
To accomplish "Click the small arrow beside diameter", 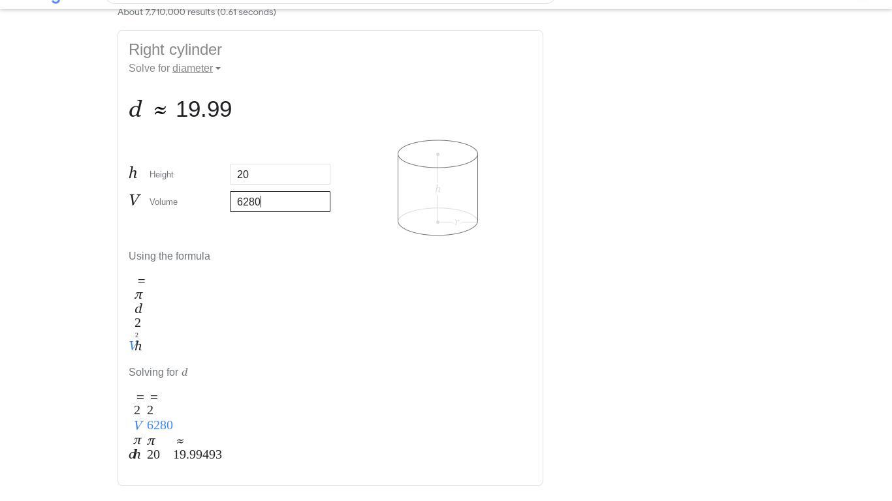I will tap(218, 68).
